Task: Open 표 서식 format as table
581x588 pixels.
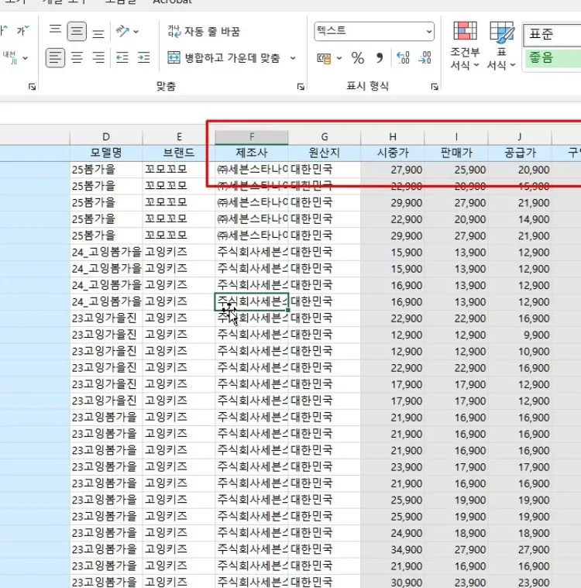Action: (501, 46)
